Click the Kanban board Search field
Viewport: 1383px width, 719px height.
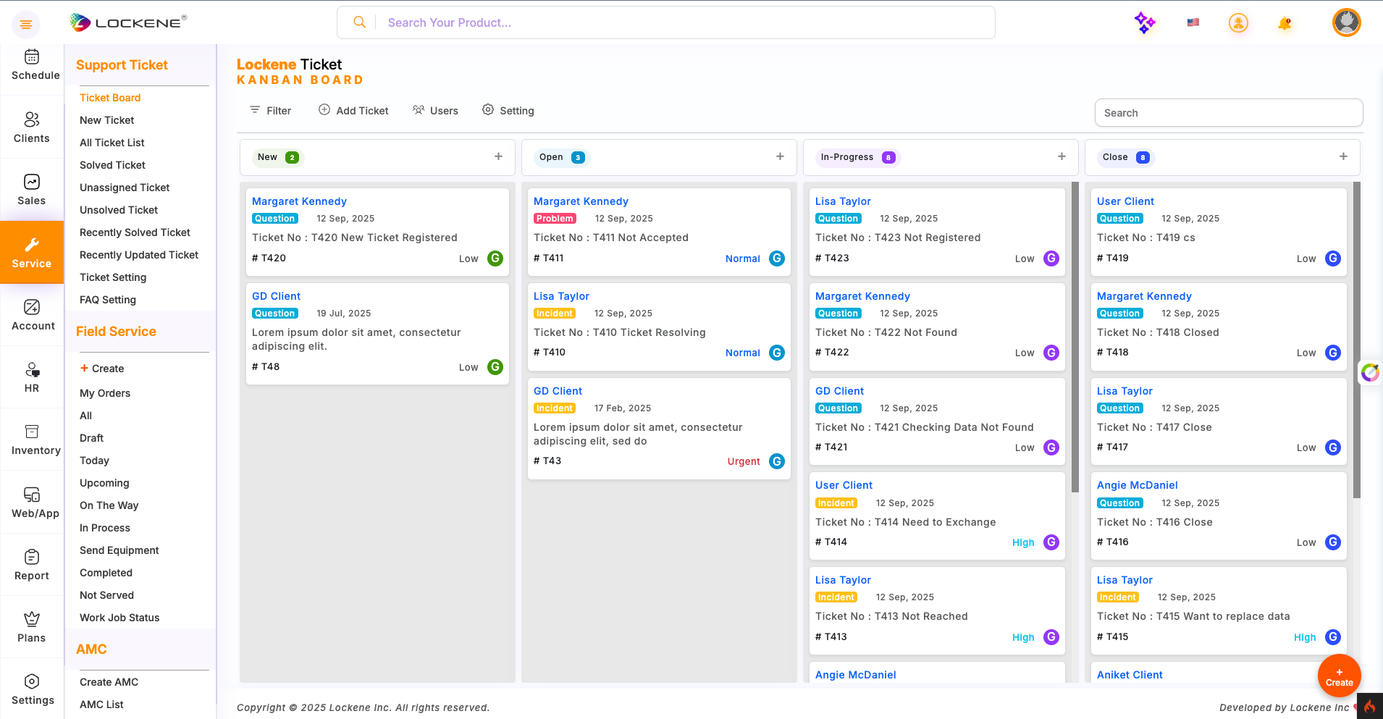(x=1228, y=113)
